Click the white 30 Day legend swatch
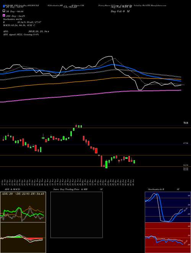The width and height of the screenshot is (191, 253). point(4,11)
